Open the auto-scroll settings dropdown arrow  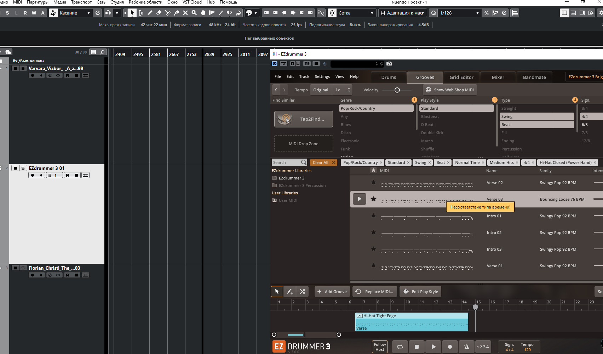(x=117, y=13)
